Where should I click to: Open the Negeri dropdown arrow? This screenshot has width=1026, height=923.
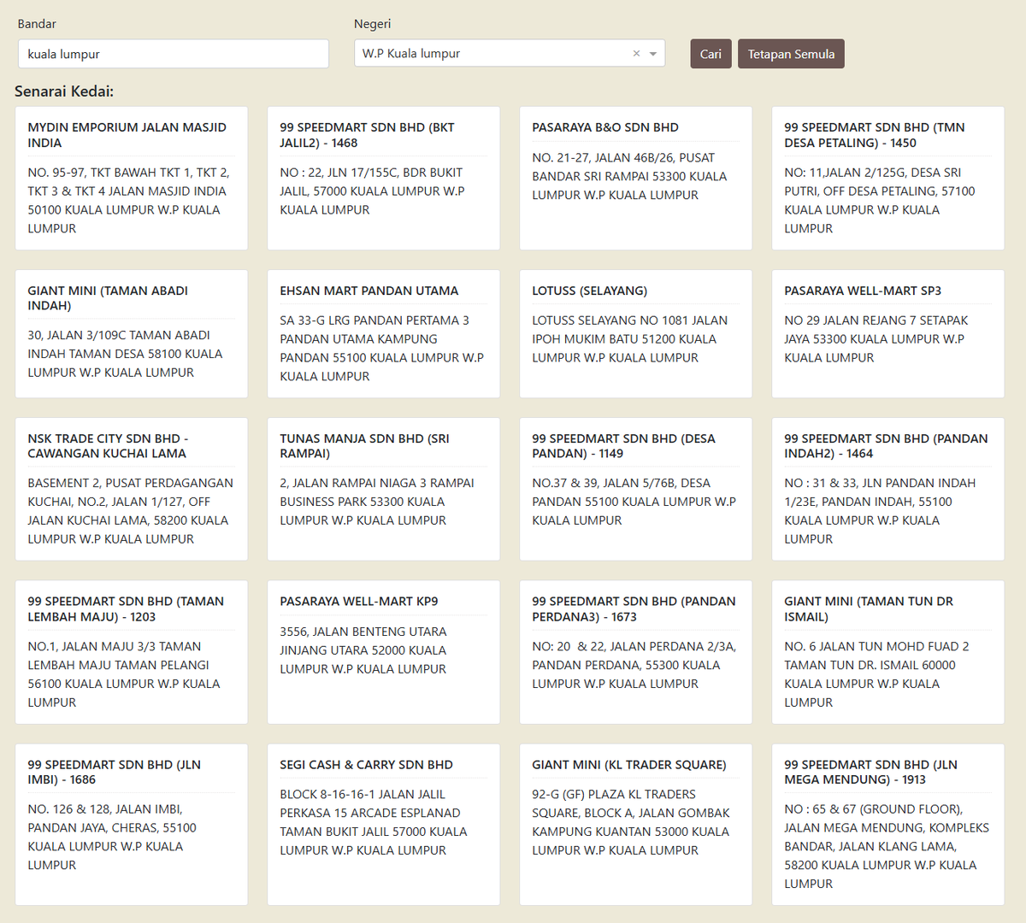653,54
